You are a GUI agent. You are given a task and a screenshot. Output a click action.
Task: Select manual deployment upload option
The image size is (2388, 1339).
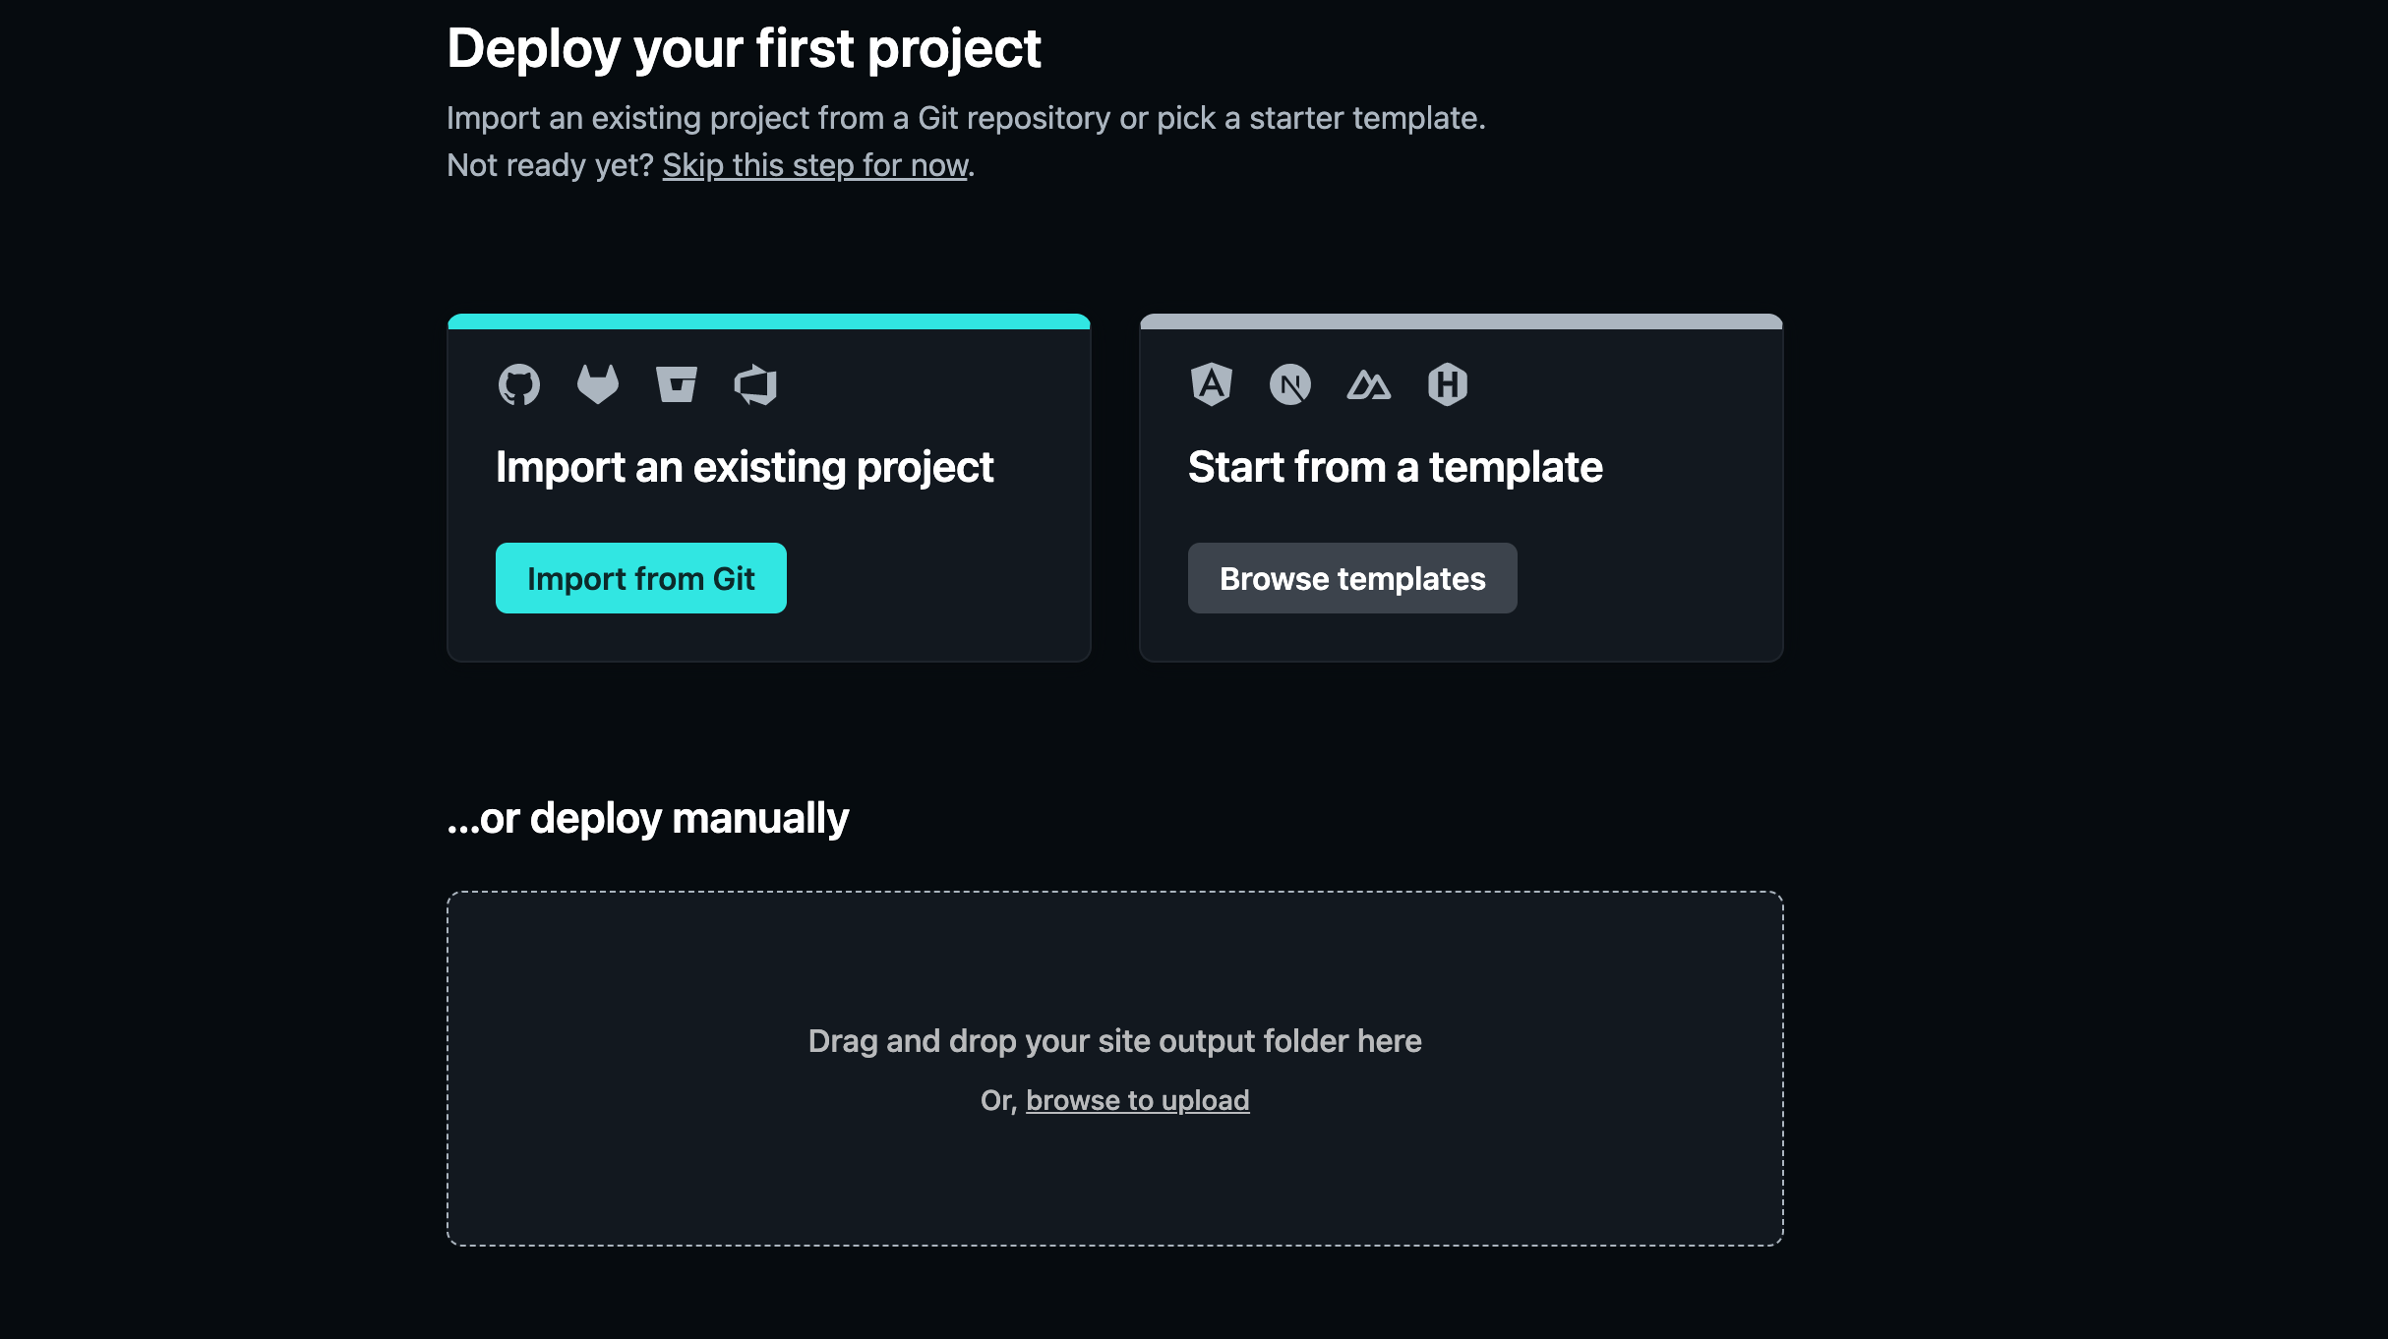pyautogui.click(x=1137, y=1100)
